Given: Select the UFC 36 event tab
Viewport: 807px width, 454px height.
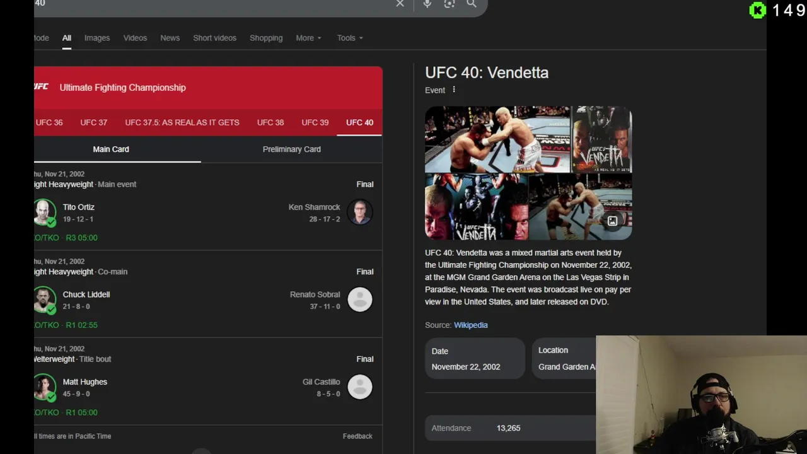Looking at the screenshot, I should coord(49,122).
